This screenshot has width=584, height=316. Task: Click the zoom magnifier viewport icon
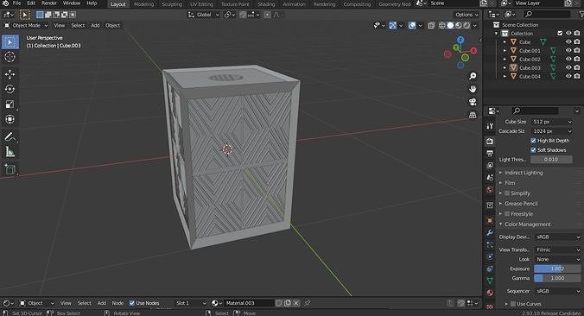tap(473, 76)
